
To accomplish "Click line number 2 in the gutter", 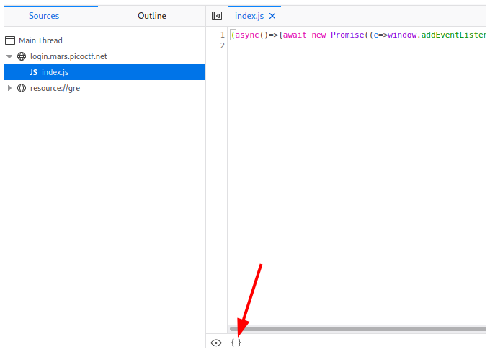I will pyautogui.click(x=222, y=45).
